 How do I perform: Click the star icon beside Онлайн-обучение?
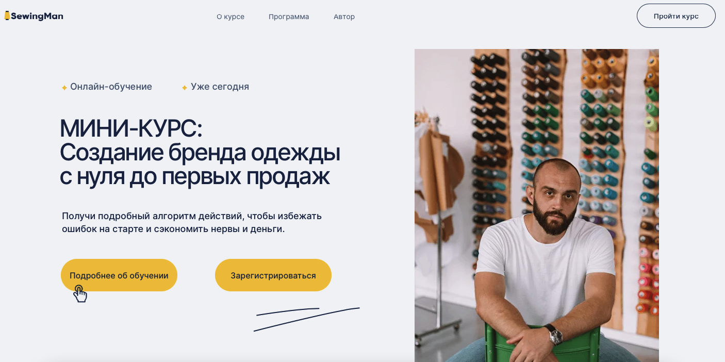coord(64,88)
